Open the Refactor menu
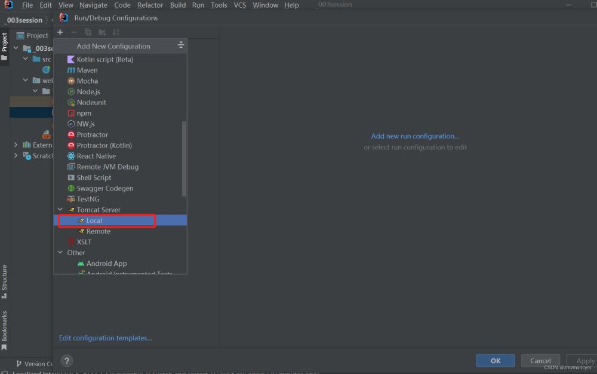Viewport: 597px width, 374px height. click(150, 5)
